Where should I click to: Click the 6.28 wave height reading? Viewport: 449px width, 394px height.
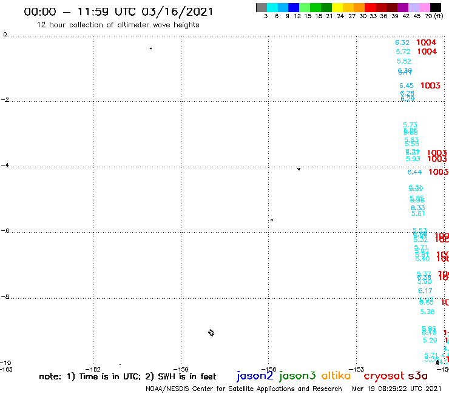pyautogui.click(x=407, y=93)
